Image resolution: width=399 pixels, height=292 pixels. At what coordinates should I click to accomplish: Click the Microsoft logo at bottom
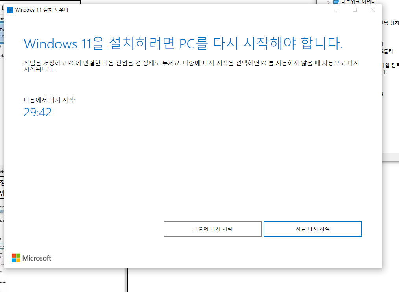[x=31, y=258]
